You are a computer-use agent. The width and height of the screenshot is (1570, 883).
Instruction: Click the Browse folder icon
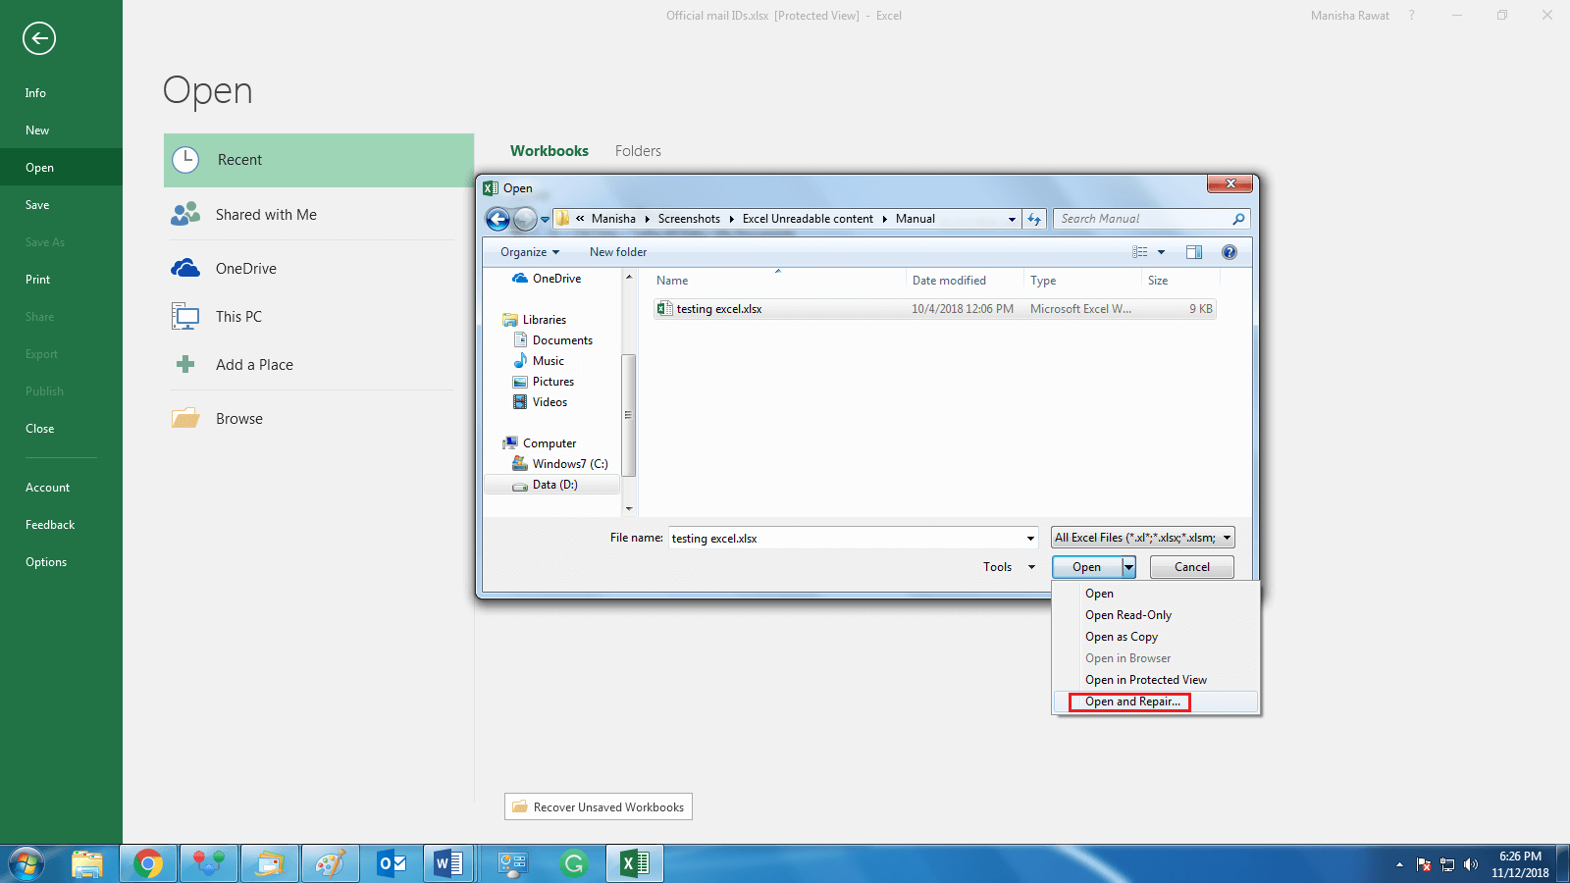point(185,418)
